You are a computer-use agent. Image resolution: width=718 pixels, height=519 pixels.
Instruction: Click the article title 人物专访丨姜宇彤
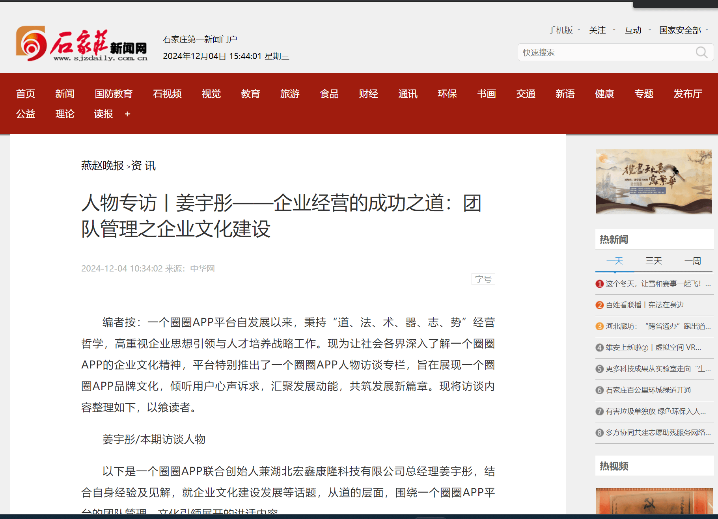click(x=281, y=216)
